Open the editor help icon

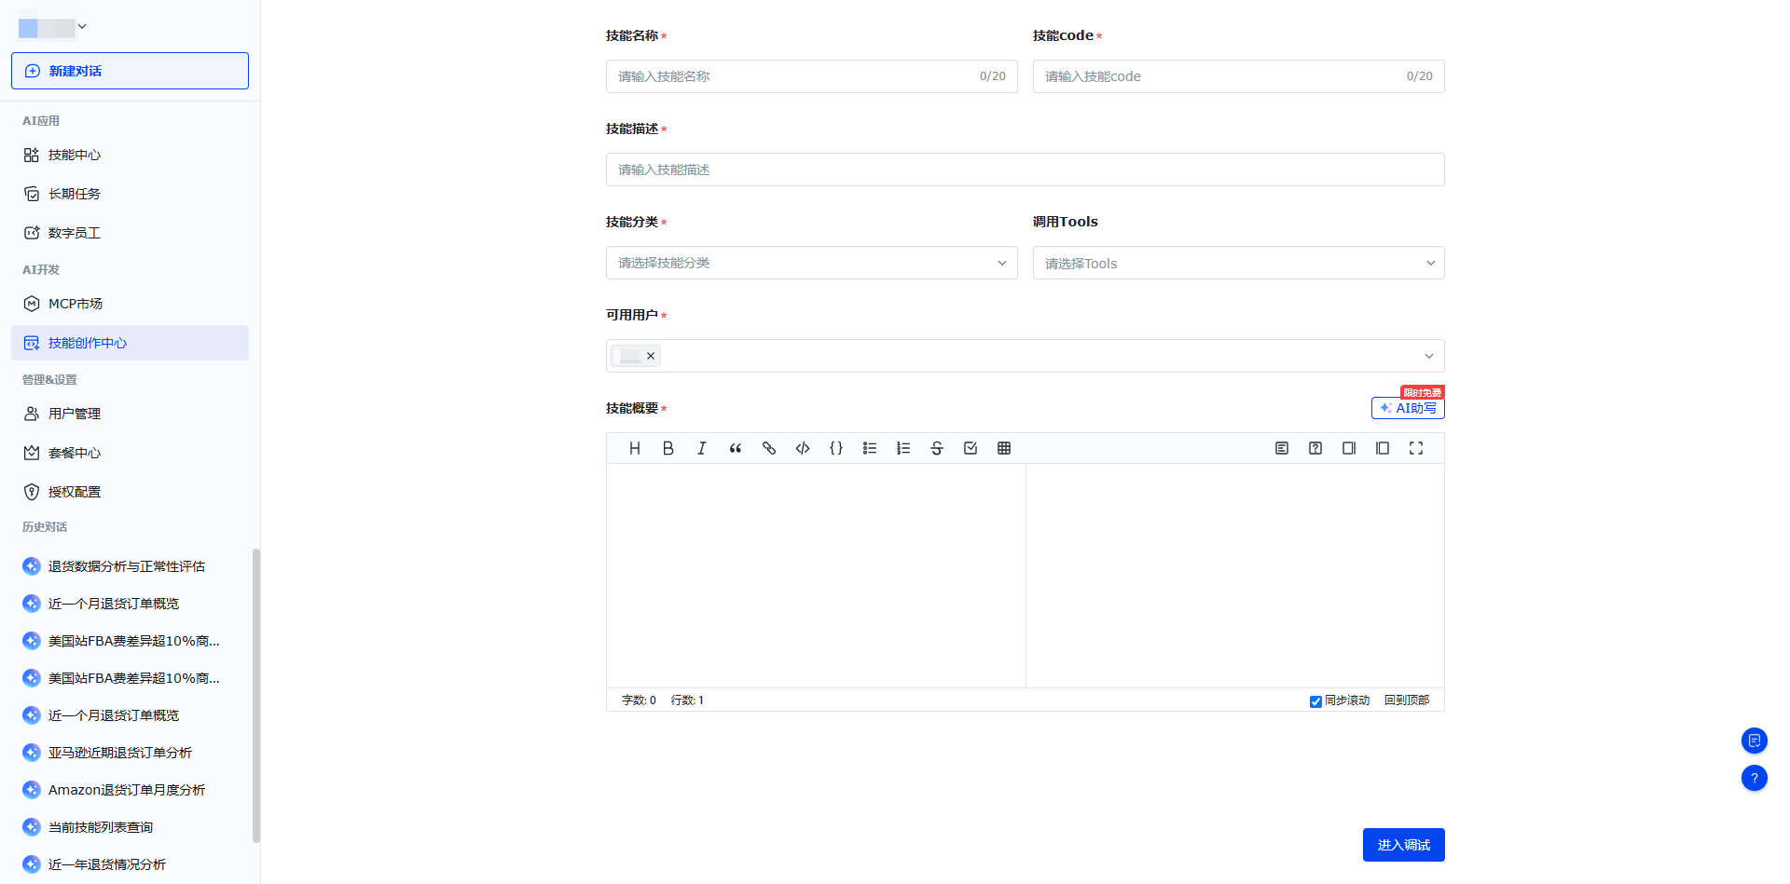click(1315, 448)
